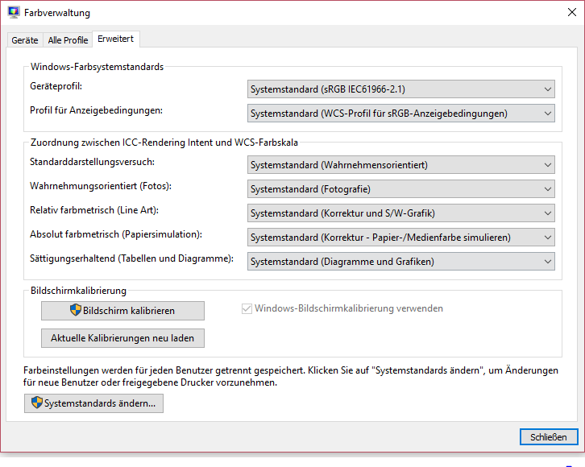Click Aktuelle Kalibrierungen neu laden
The image size is (585, 467).
[x=122, y=338]
